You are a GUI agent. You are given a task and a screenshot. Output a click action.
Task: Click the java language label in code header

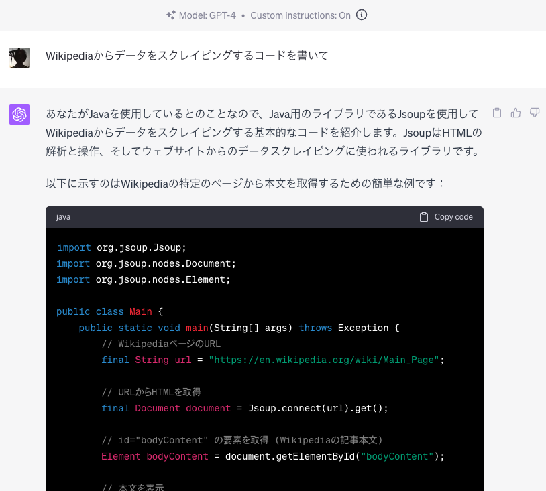coord(64,217)
